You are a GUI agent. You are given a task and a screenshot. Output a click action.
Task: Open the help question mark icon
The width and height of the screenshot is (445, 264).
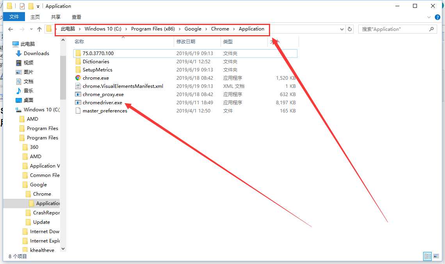[437, 17]
